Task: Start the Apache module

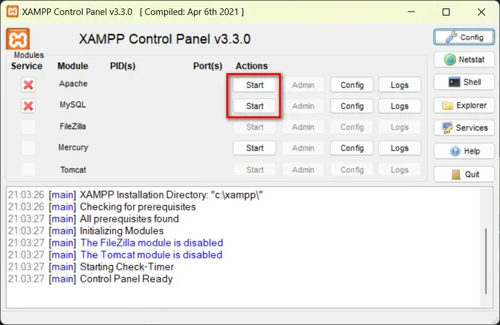Action: tap(254, 85)
